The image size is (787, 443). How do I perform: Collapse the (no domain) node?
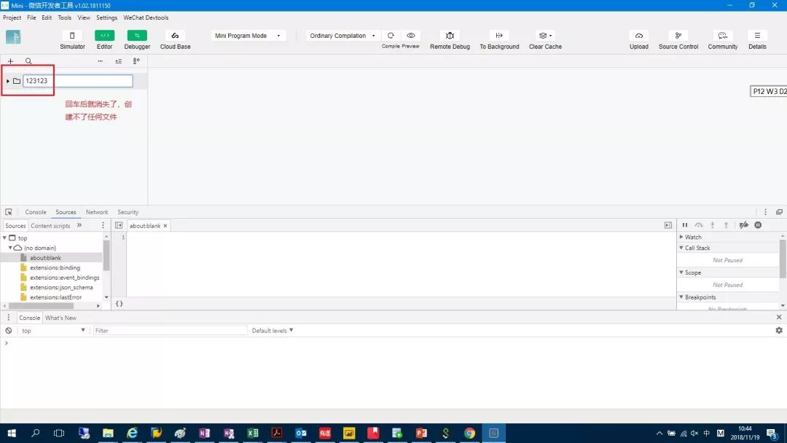coord(10,248)
